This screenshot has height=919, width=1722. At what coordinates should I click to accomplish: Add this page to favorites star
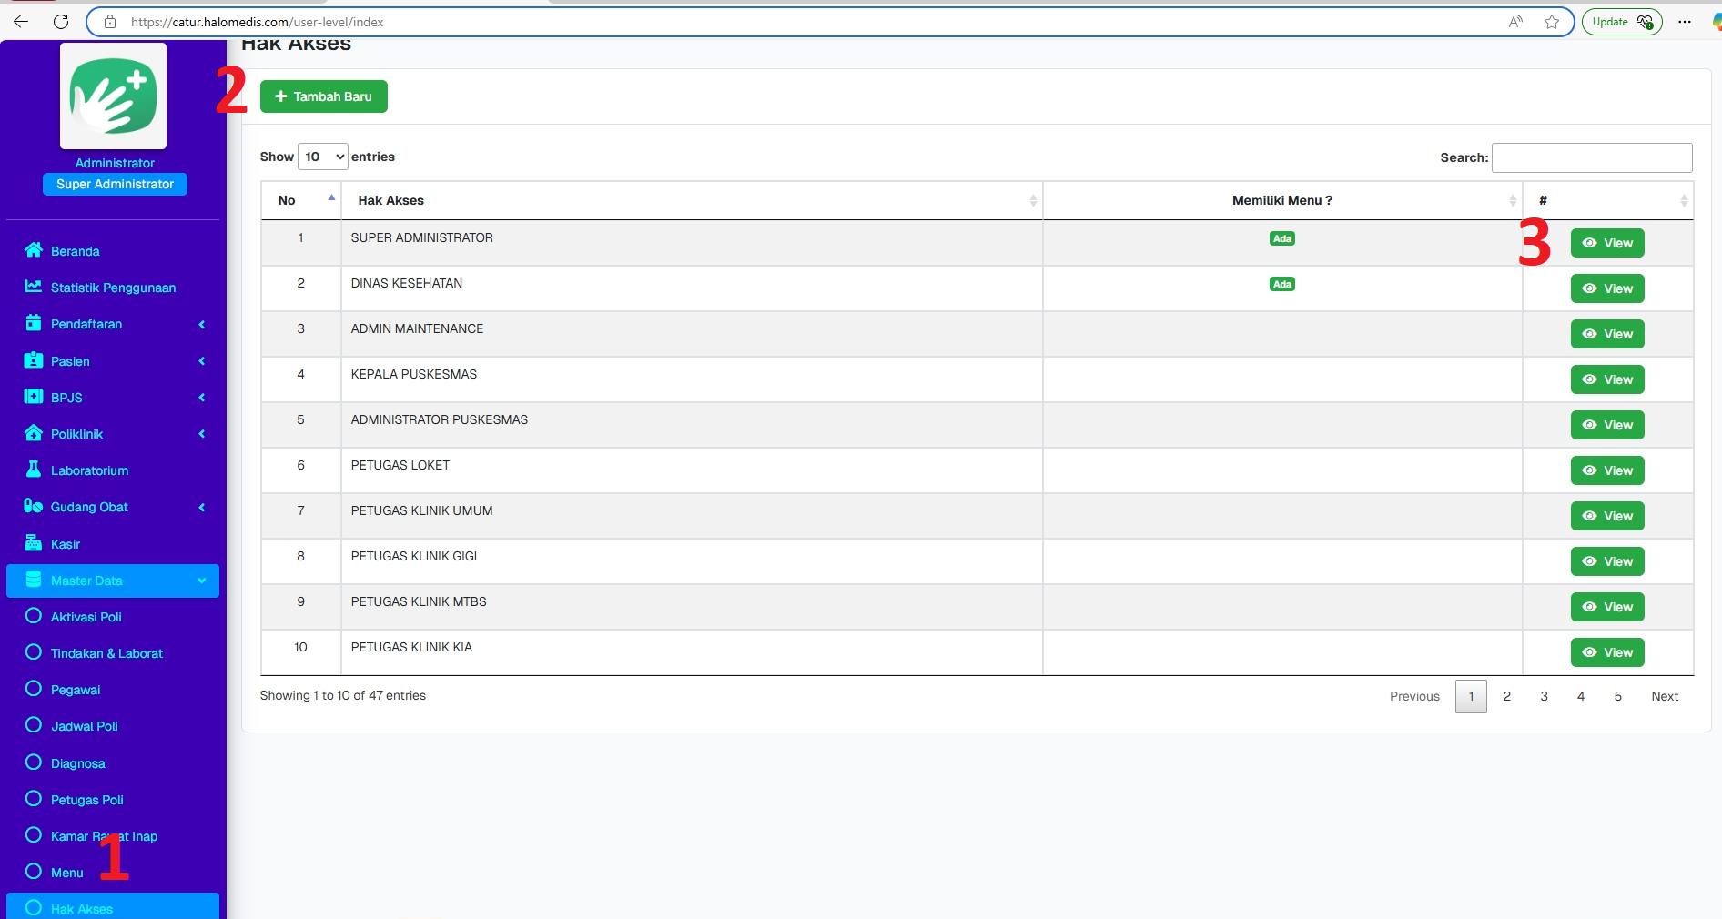[x=1552, y=22]
